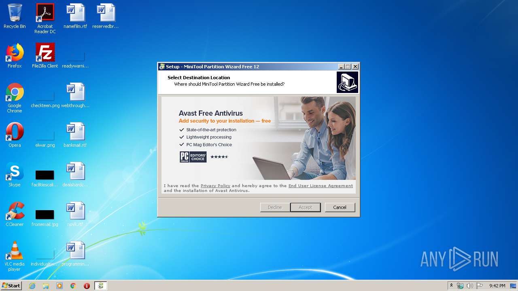This screenshot has width=518, height=291.
Task: Open the Privacy Policy link
Action: click(x=215, y=186)
